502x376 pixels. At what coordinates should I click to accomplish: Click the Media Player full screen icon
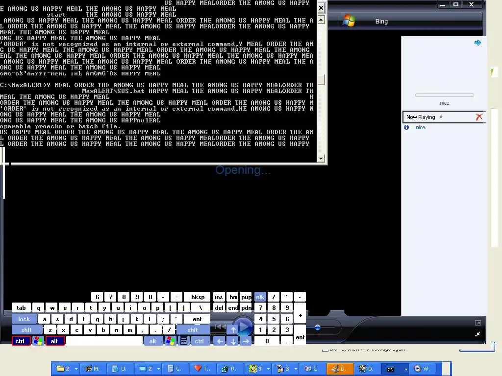click(477, 323)
